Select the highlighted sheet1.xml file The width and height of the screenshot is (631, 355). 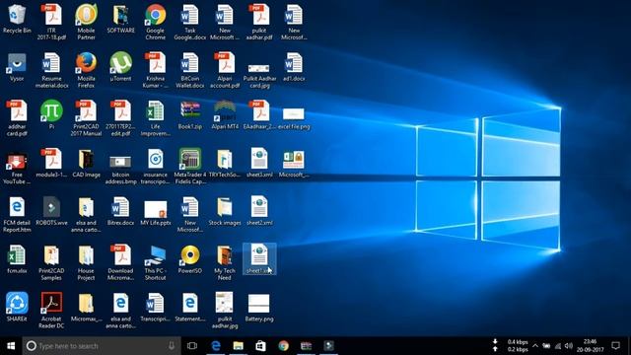[x=259, y=259]
